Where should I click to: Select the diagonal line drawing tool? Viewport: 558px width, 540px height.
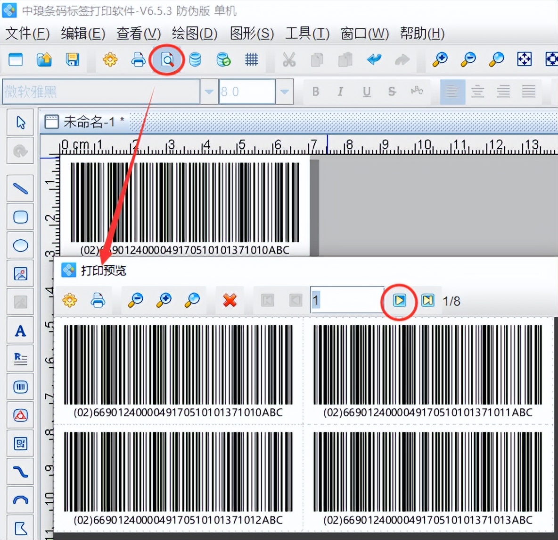pos(20,188)
